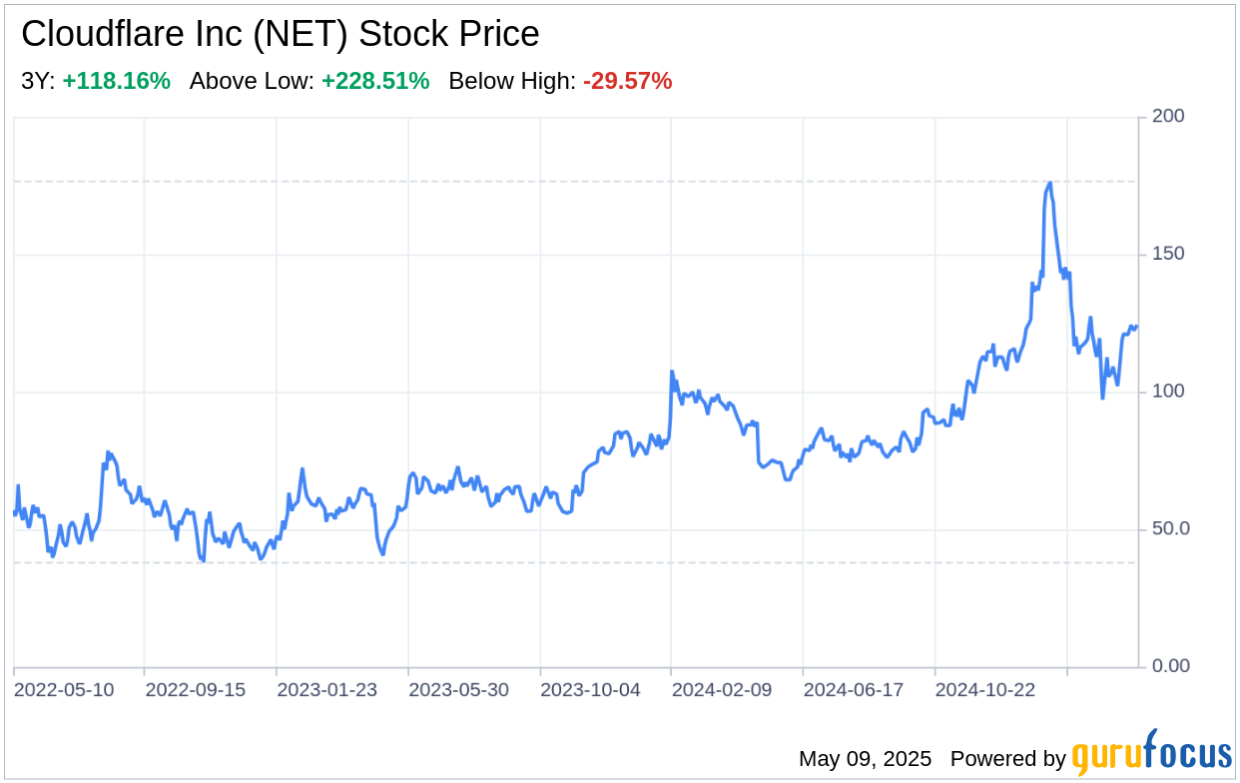Click the Below High -29.57% figure
The image size is (1240, 783).
(627, 82)
